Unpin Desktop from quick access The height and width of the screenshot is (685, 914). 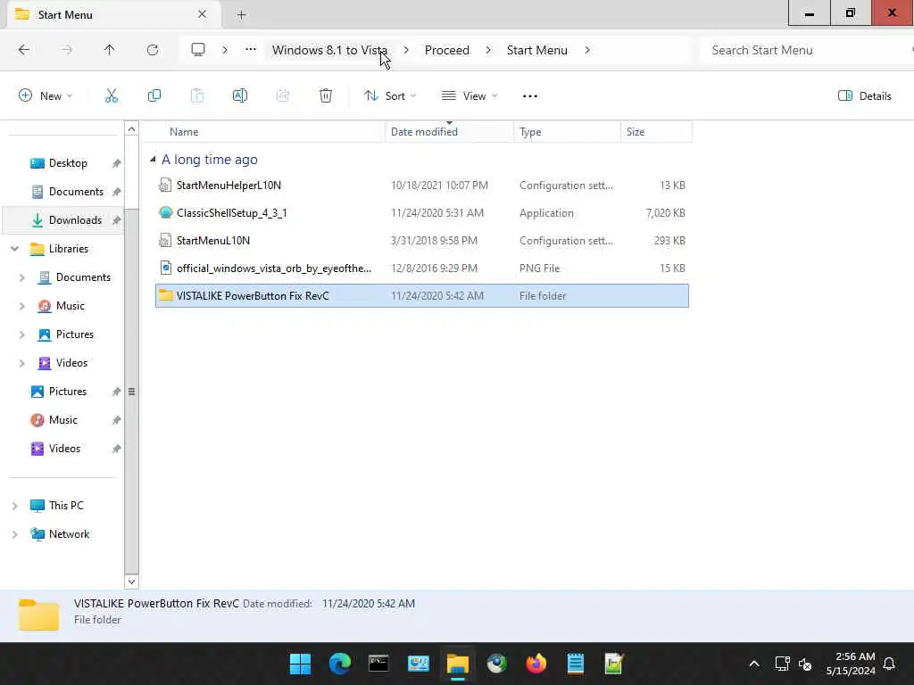point(117,164)
